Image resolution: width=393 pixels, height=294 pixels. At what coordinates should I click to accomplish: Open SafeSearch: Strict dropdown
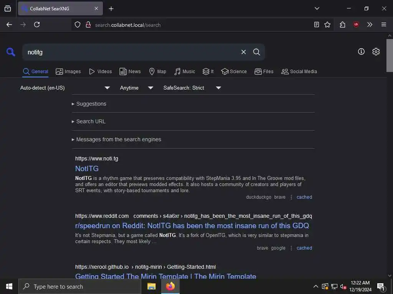point(192,88)
